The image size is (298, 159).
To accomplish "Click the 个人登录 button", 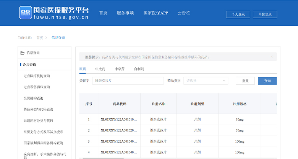I will (x=238, y=14).
